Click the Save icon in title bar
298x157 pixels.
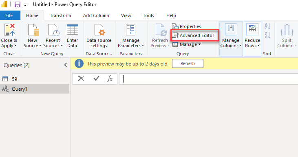(x=18, y=4)
